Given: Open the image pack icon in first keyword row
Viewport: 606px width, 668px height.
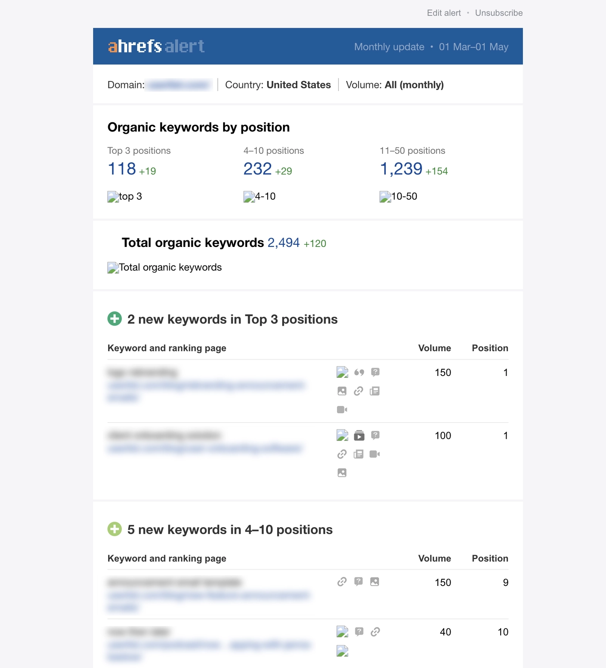Looking at the screenshot, I should pyautogui.click(x=341, y=391).
